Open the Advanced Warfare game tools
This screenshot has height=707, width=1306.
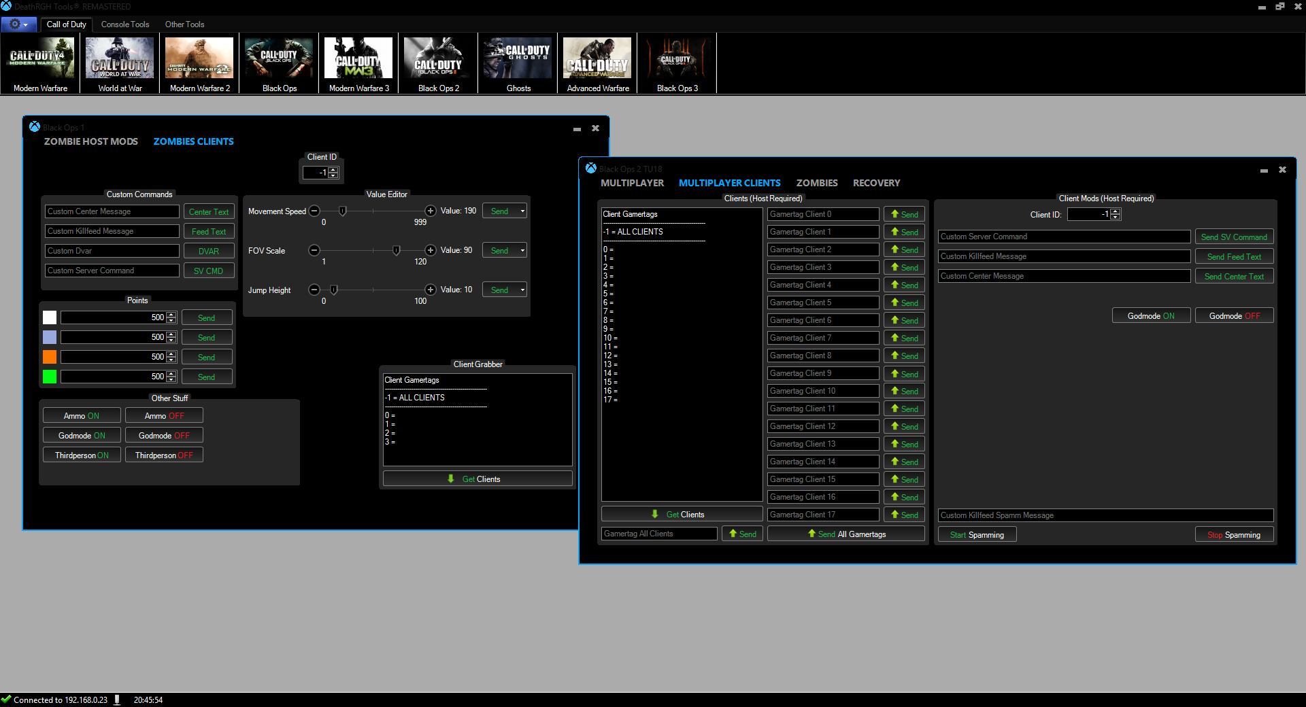point(597,65)
